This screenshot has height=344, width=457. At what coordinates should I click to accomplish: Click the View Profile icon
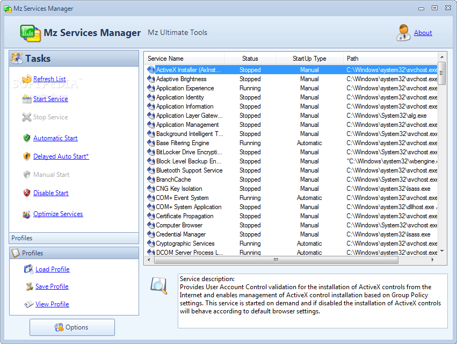[x=28, y=304]
